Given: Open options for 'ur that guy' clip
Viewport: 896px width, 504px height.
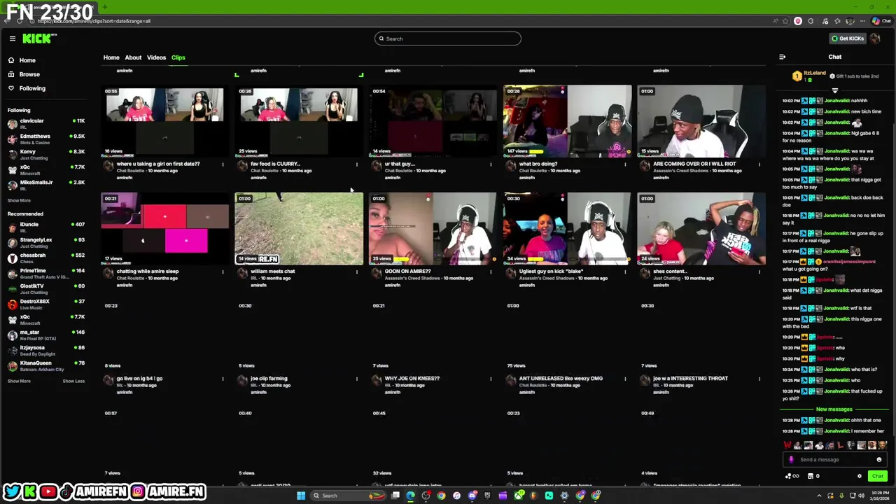Looking at the screenshot, I should pyautogui.click(x=491, y=164).
